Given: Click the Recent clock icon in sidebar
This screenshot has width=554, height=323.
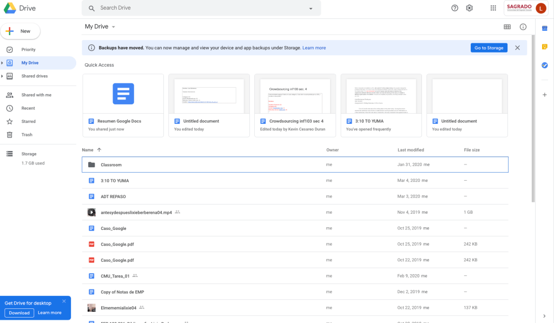Looking at the screenshot, I should click(10, 108).
